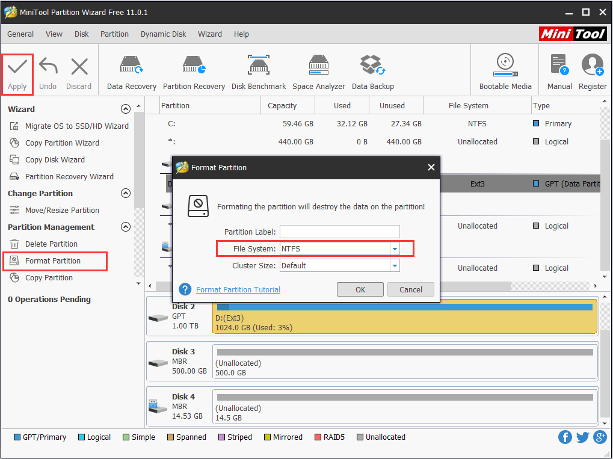
Task: Start Disk Benchmark
Action: point(259,73)
